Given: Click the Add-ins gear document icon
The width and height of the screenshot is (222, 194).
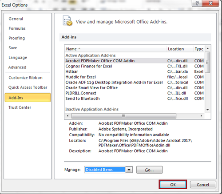Looking at the screenshot, I should point(67,20).
